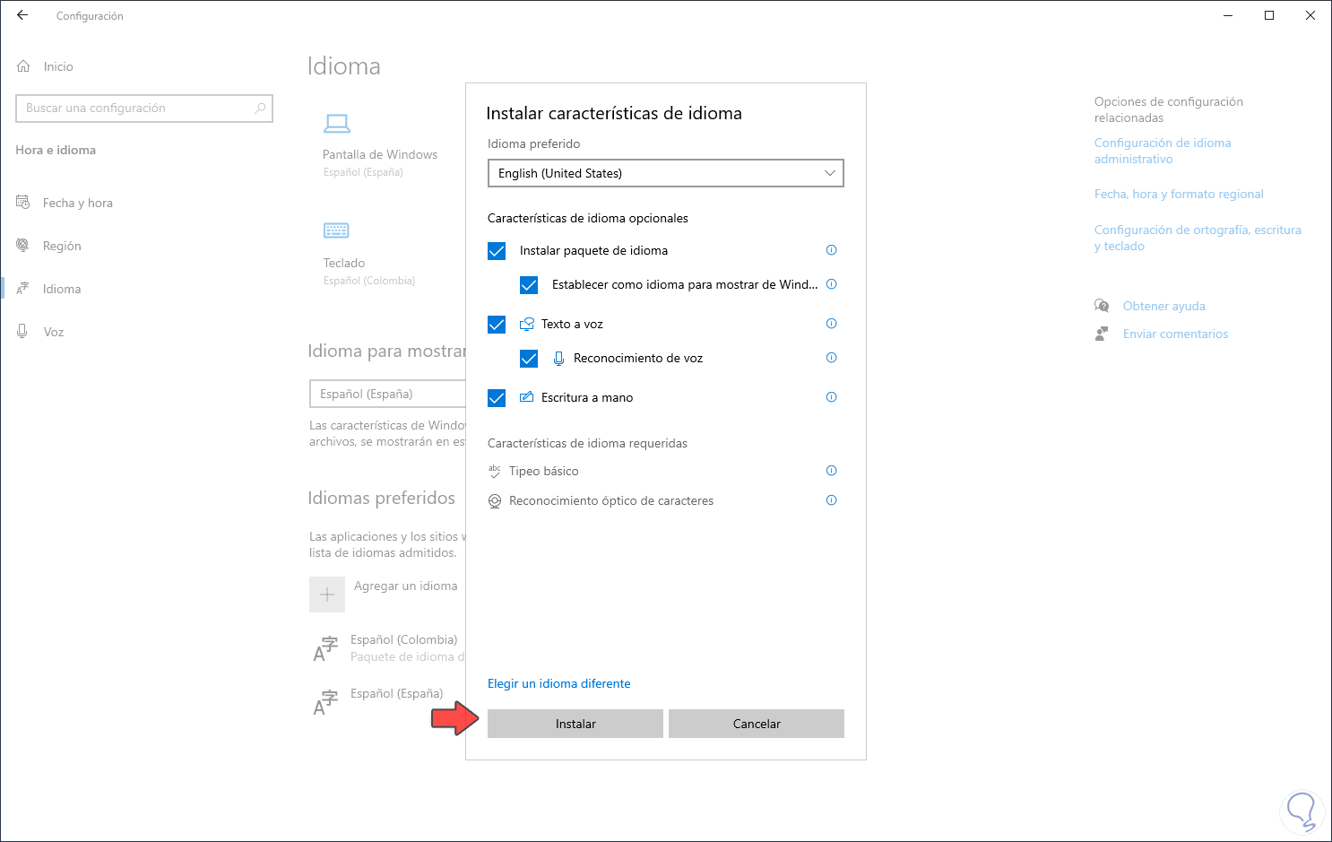The height and width of the screenshot is (842, 1332).
Task: Click the Obtener ayuda link
Action: coord(1163,306)
